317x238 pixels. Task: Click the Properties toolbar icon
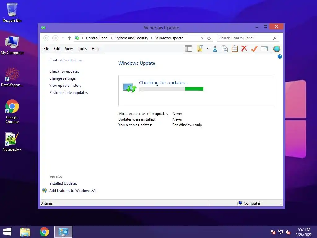click(264, 49)
